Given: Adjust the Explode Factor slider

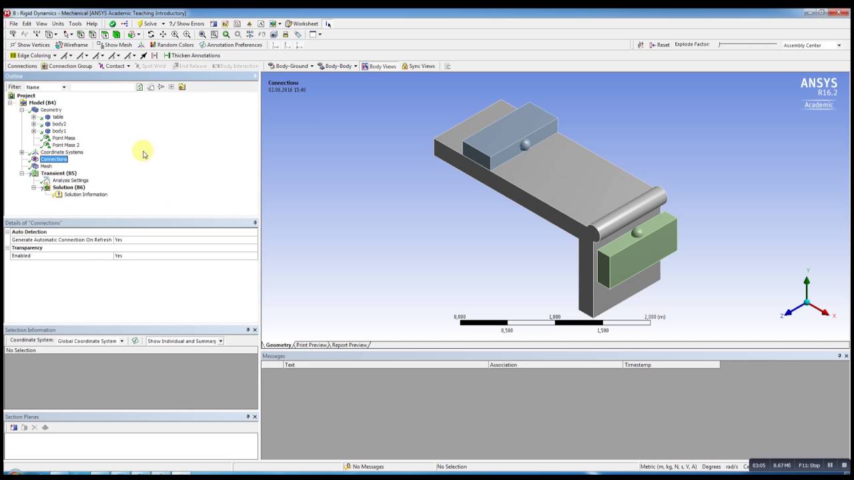Looking at the screenshot, I should click(x=747, y=45).
